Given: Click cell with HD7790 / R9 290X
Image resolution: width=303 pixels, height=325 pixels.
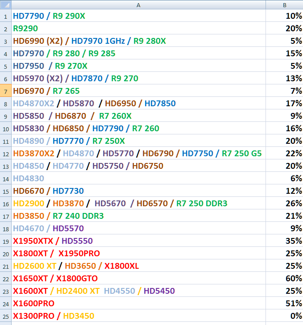Looking at the screenshot, I should tap(138, 16).
